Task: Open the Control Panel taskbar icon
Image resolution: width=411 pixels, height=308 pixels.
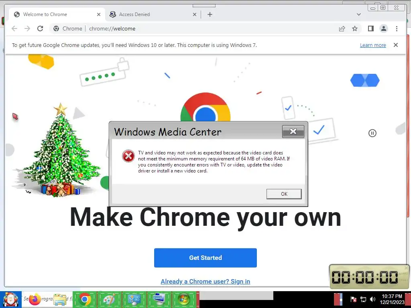Action: click(x=134, y=299)
